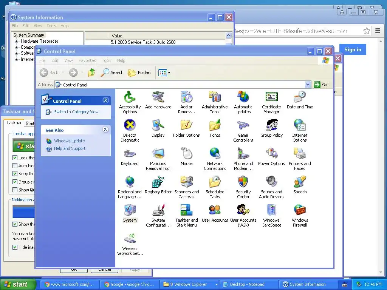The image size is (387, 290).
Task: Expand the Components tree node
Action: click(x=16, y=47)
